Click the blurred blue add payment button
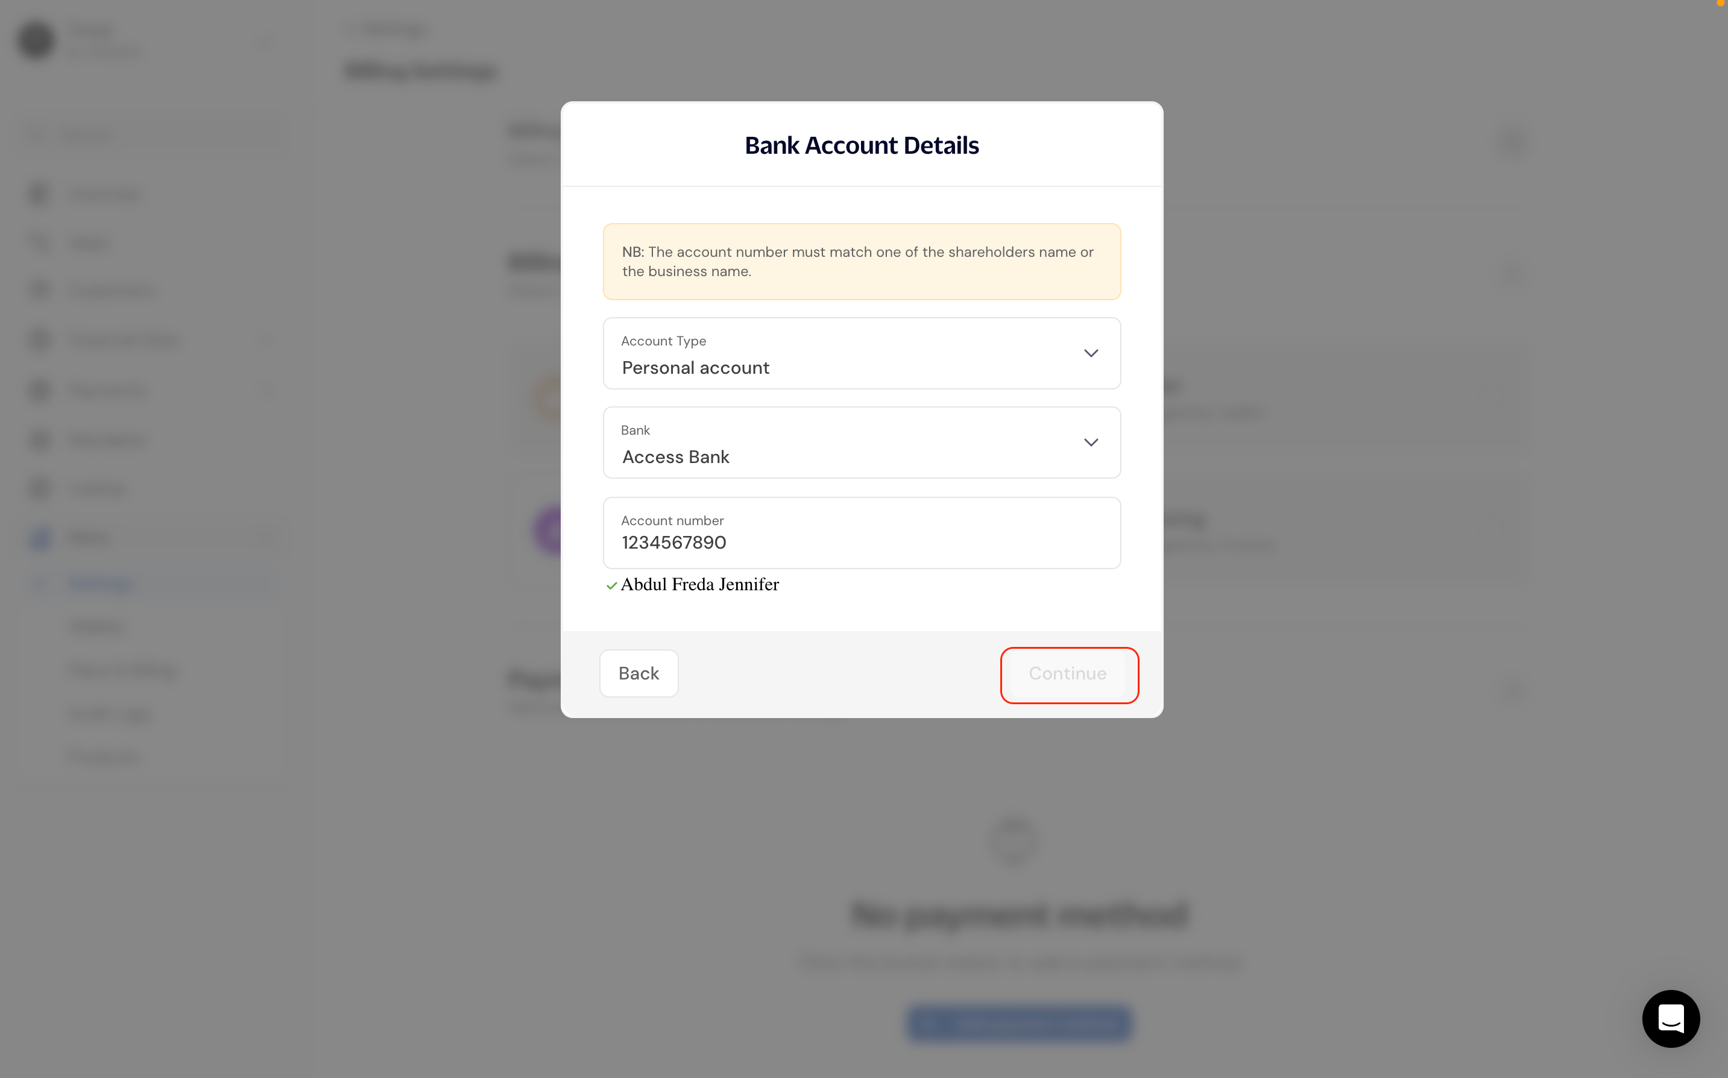This screenshot has width=1728, height=1078. point(1018,1024)
